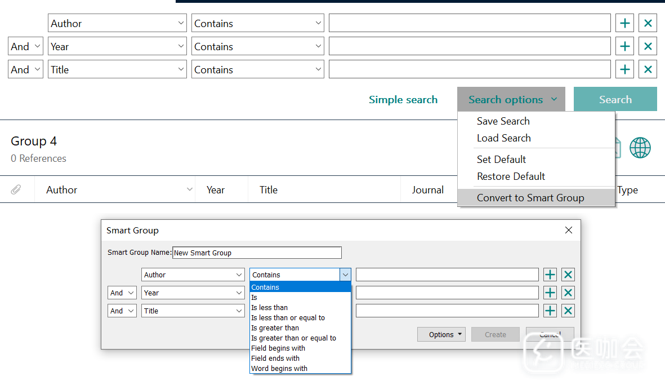Delete the Year row in Smart Group dialog
Screen dimensions: 665x389
tap(568, 293)
